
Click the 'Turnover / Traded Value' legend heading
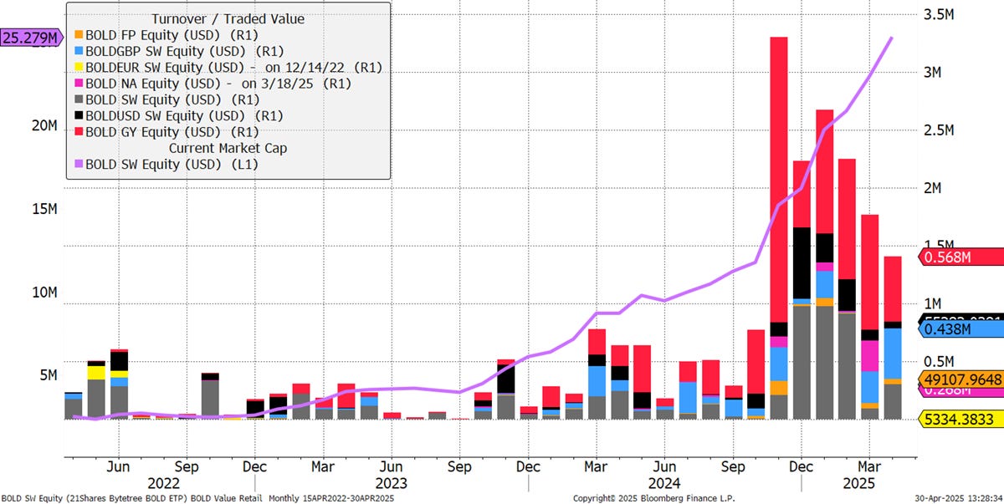pyautogui.click(x=228, y=18)
